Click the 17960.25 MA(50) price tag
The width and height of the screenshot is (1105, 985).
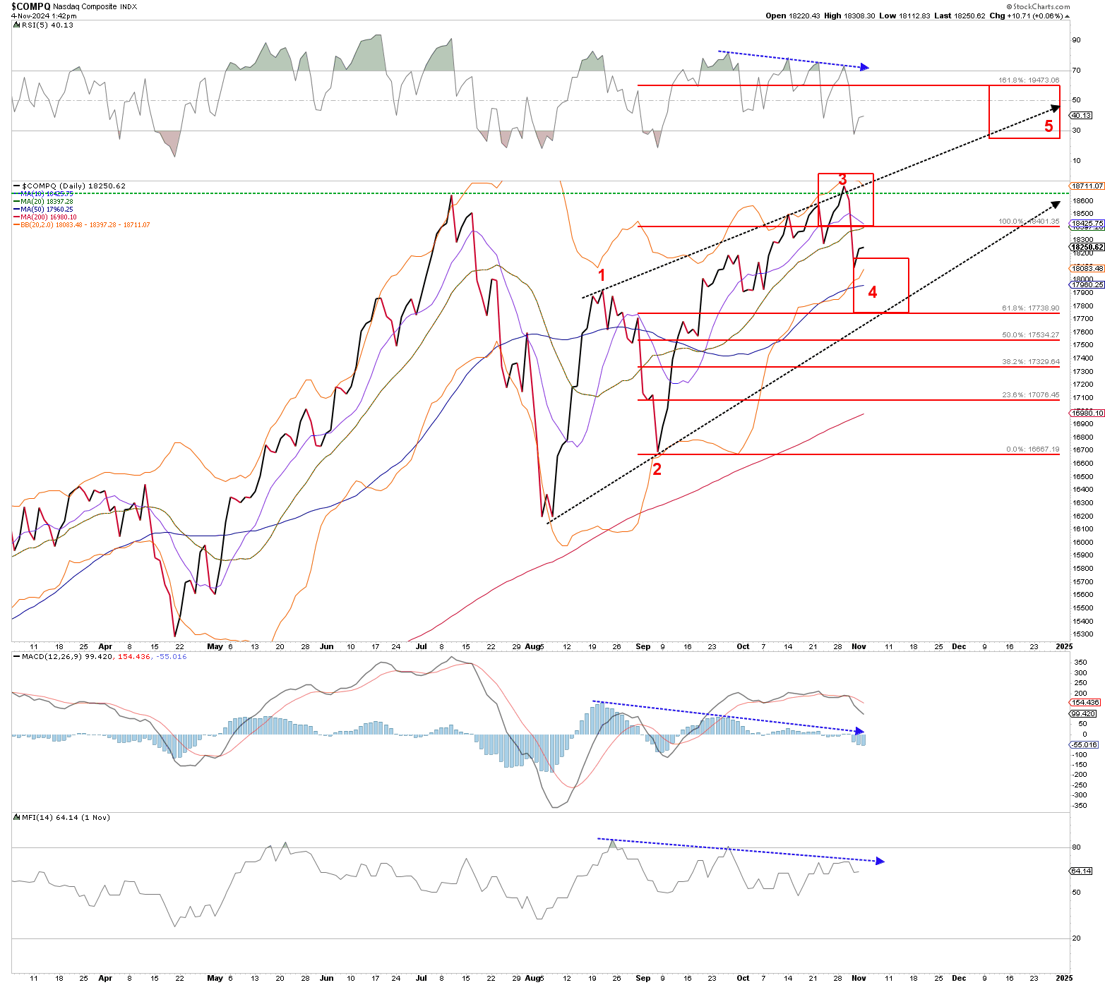click(x=1087, y=285)
